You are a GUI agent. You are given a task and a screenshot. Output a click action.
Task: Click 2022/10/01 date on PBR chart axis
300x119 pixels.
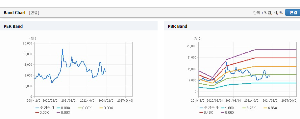point(252,100)
